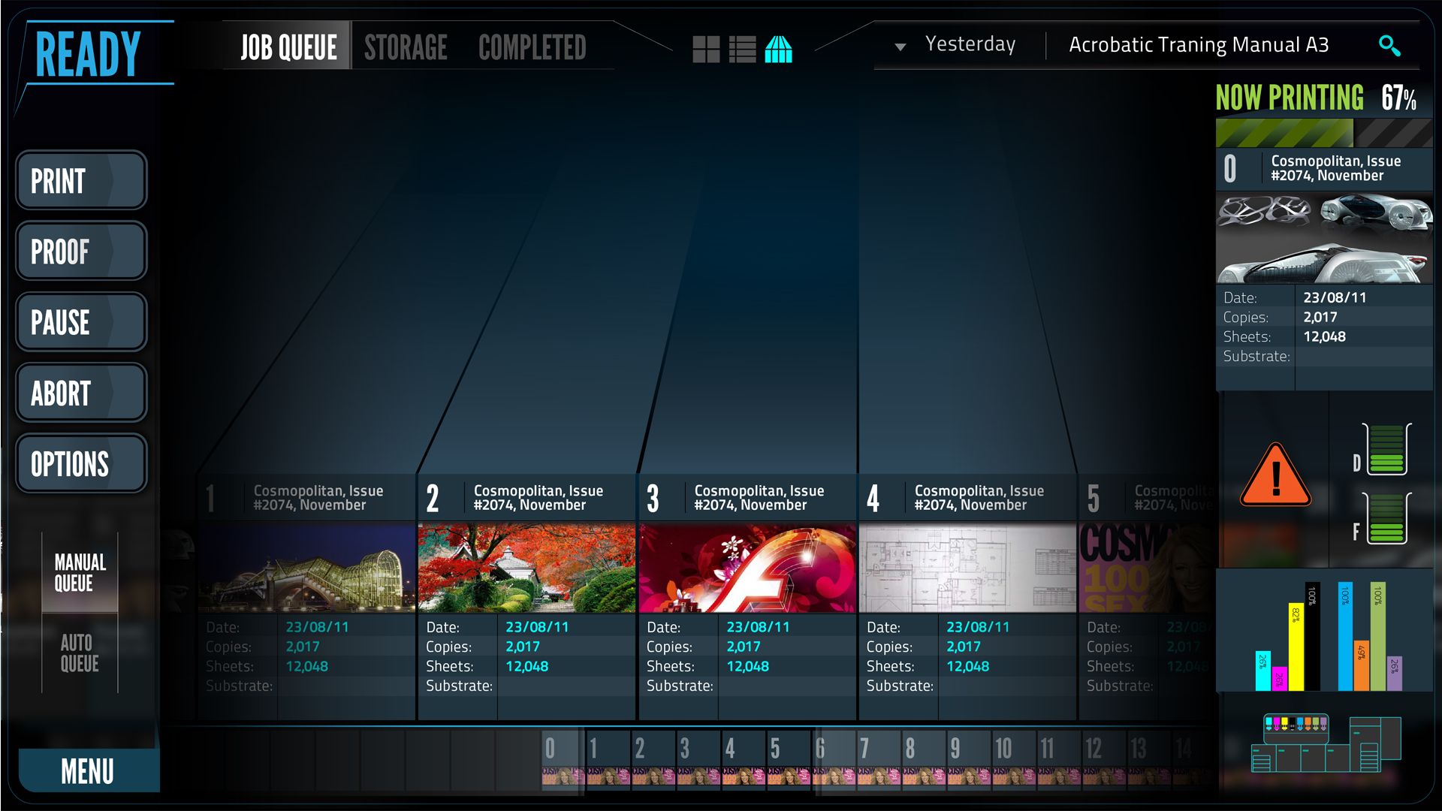
Task: Open the MENU button
Action: coord(88,771)
